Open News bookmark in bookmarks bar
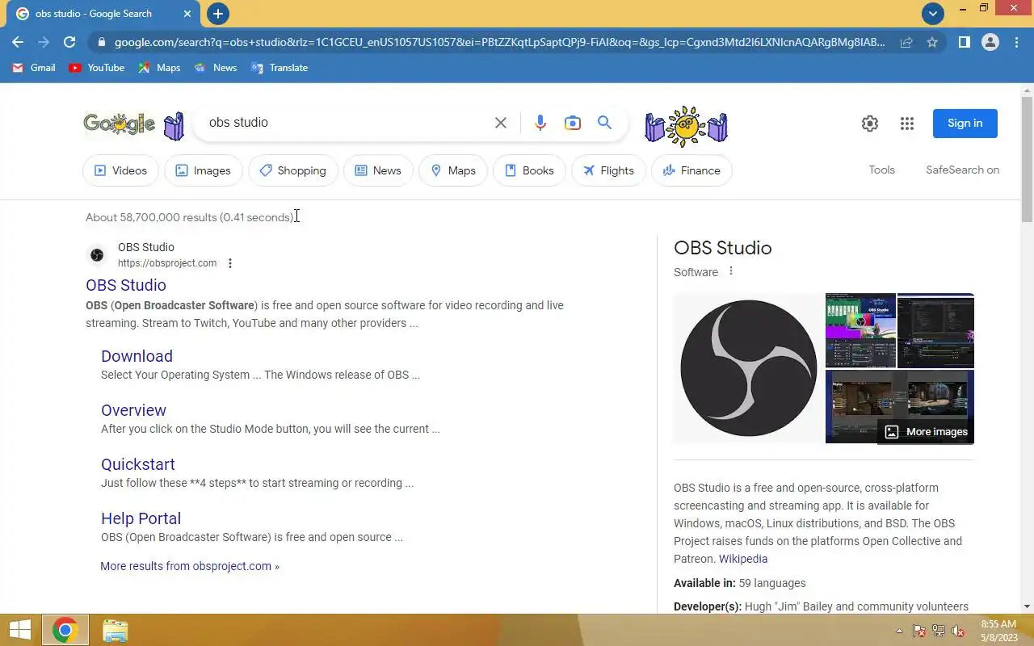Viewport: 1034px width, 646px height. (x=216, y=68)
